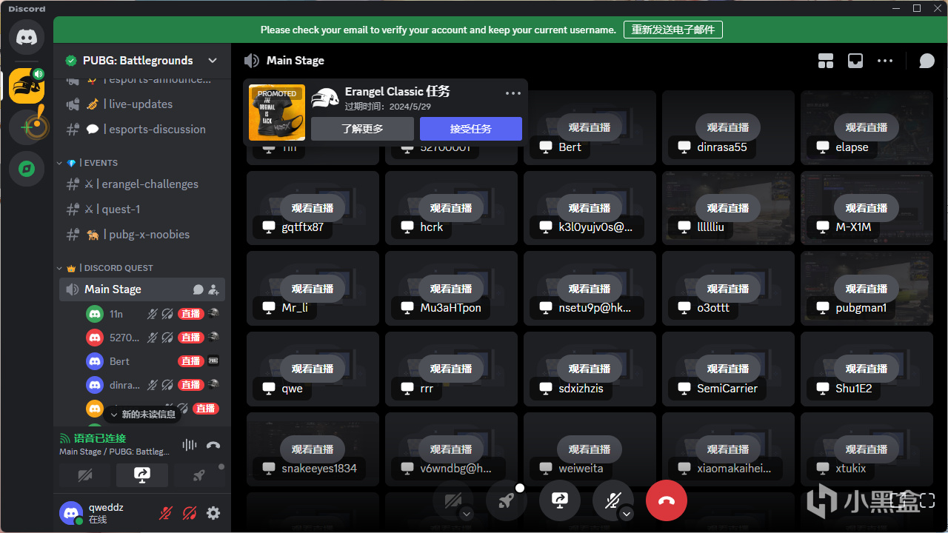Open Explore Discoverable Servers compass icon

pos(27,169)
